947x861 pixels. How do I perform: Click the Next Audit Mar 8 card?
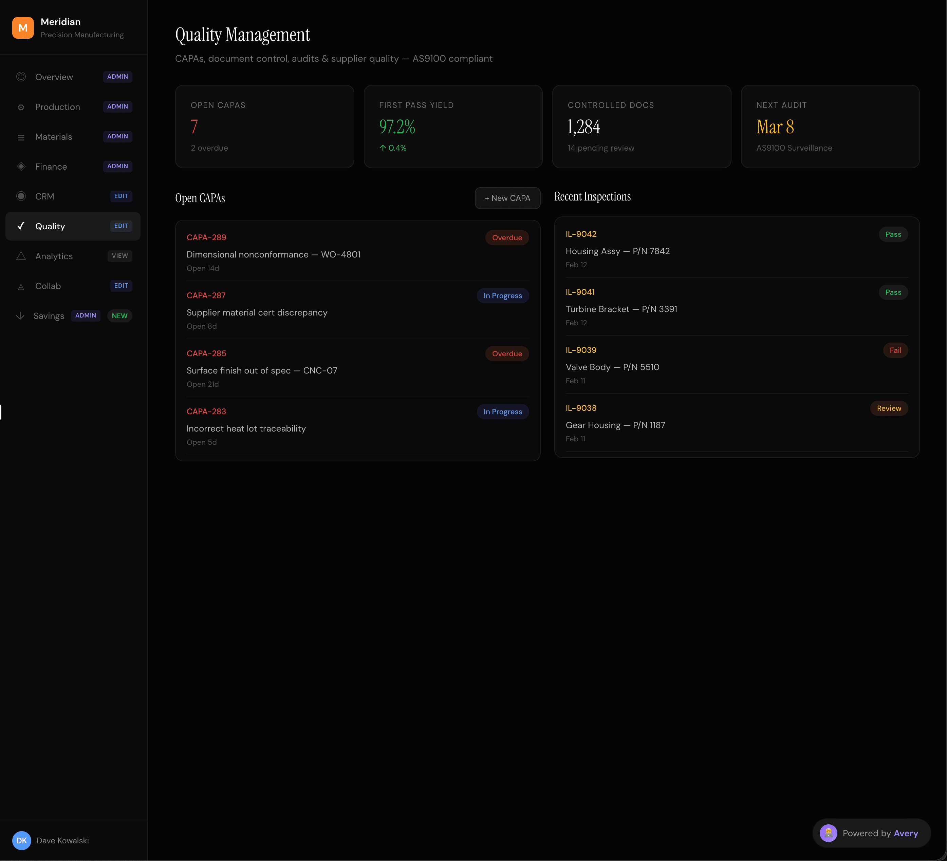[830, 126]
